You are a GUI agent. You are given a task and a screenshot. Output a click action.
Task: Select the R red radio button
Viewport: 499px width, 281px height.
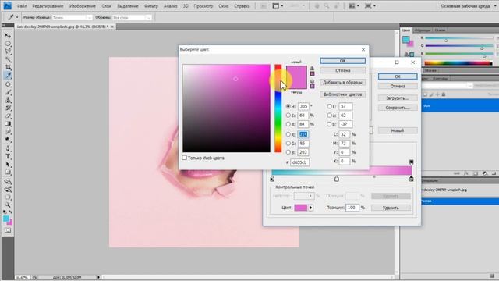click(288, 134)
